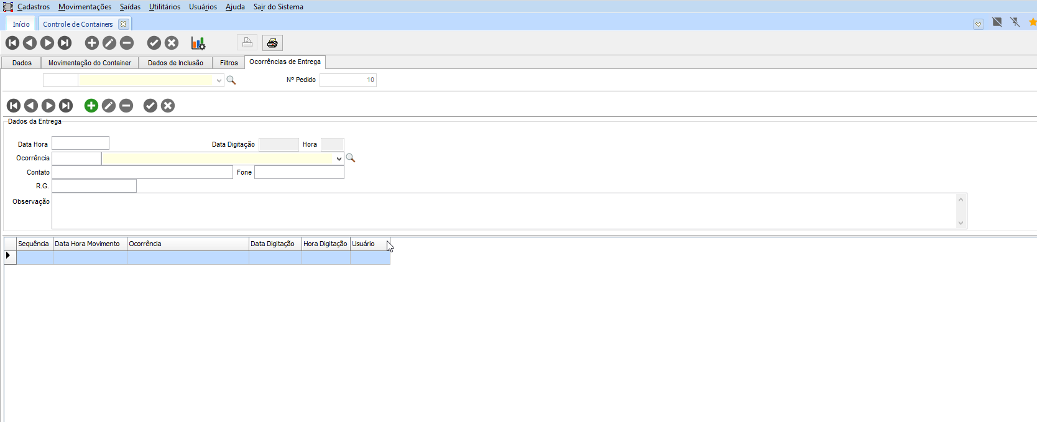Close the Controle de Containers tab

pos(124,24)
